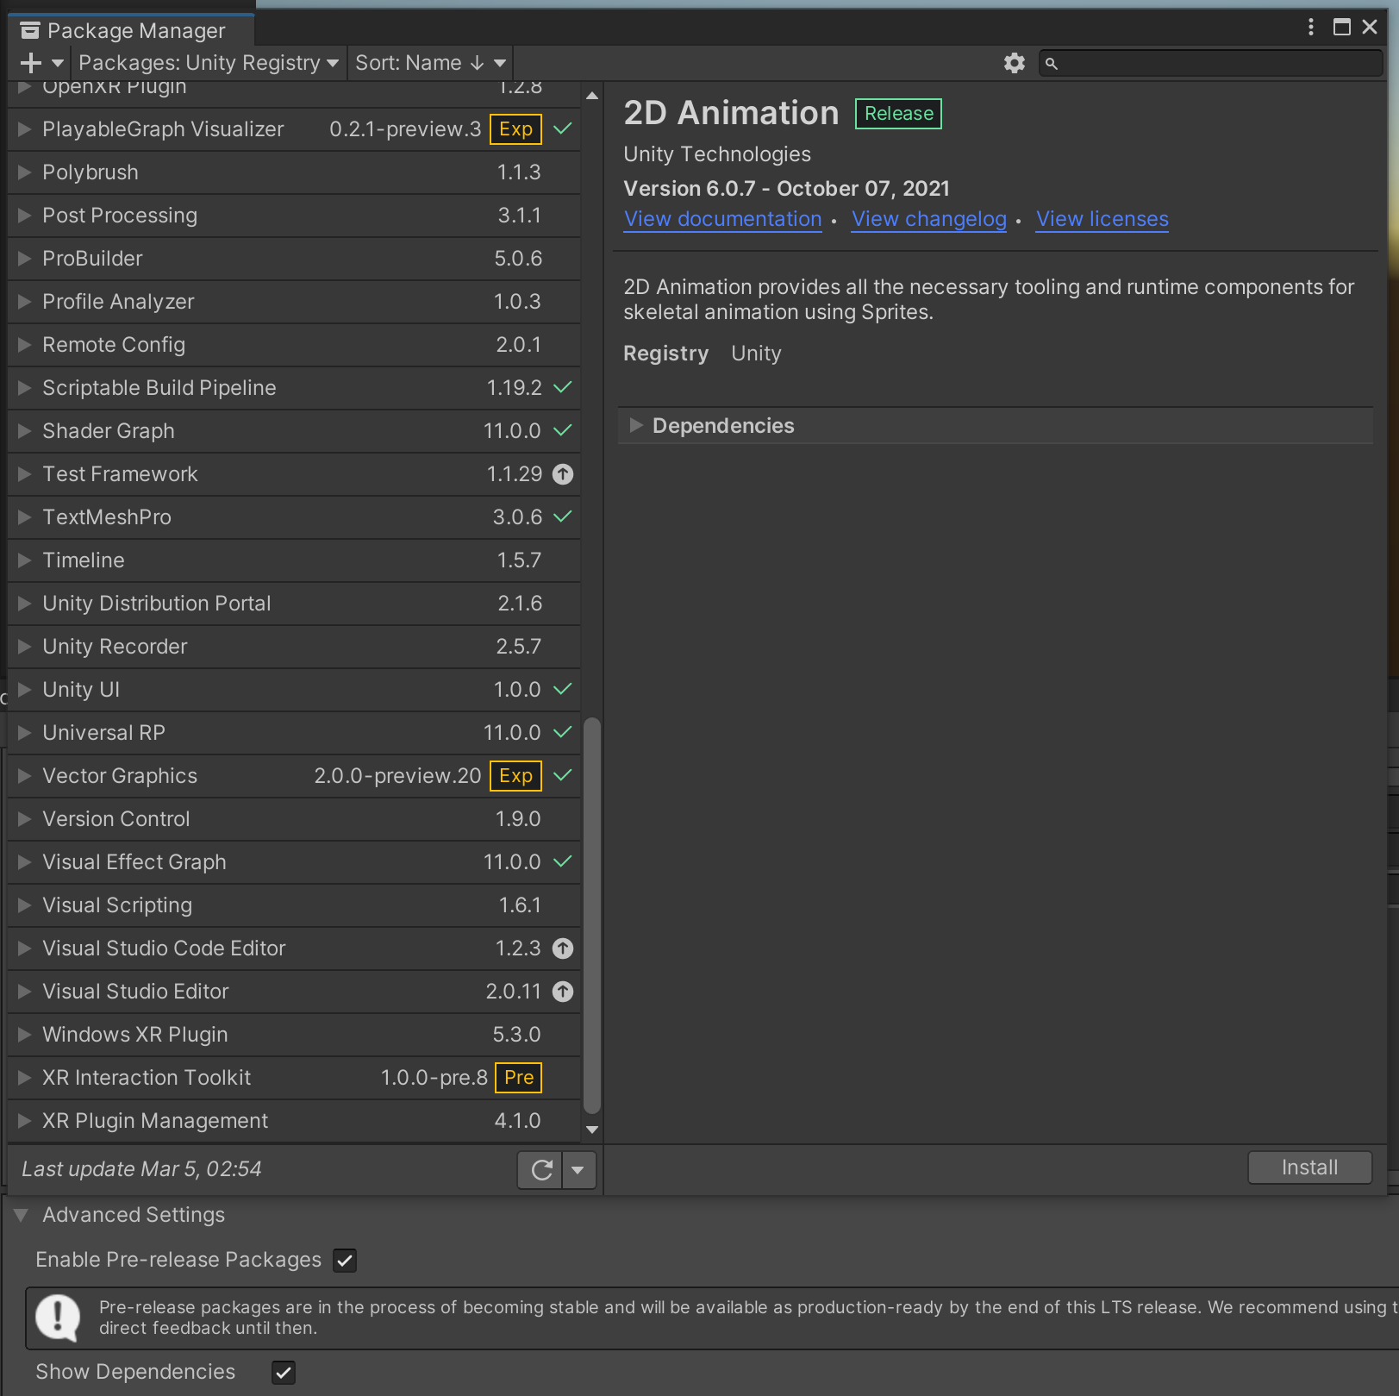Click the package list scrollbar thumb
Viewport: 1399px width, 1396px height.
pyautogui.click(x=592, y=916)
